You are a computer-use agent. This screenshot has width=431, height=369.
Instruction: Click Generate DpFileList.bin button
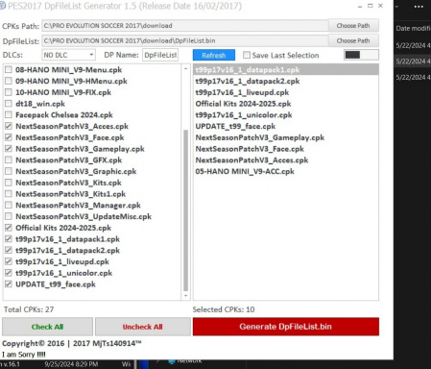click(286, 327)
